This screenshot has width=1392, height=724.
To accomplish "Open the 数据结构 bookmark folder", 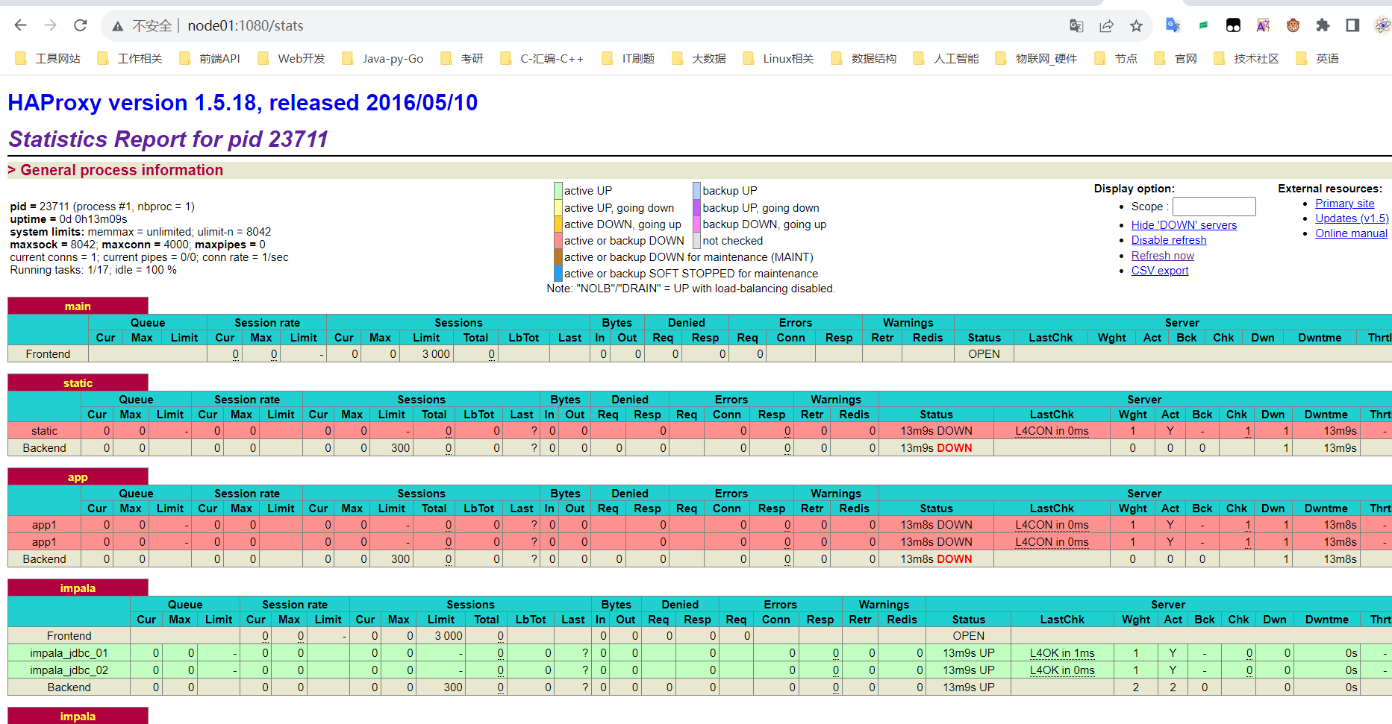I will 864,58.
